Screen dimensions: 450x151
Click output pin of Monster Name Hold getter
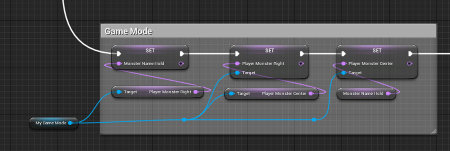point(388,94)
